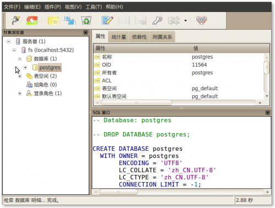This screenshot has height=208, width=275.
Task: Collapse the 服务器 (1) tree node
Action: [8, 41]
